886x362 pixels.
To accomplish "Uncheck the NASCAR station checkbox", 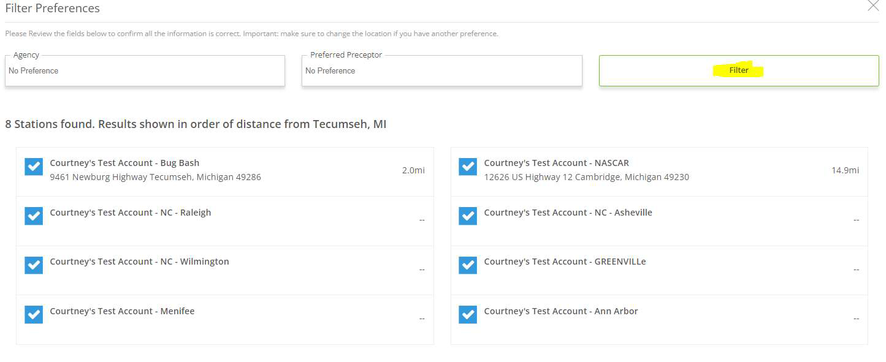I will coord(468,167).
